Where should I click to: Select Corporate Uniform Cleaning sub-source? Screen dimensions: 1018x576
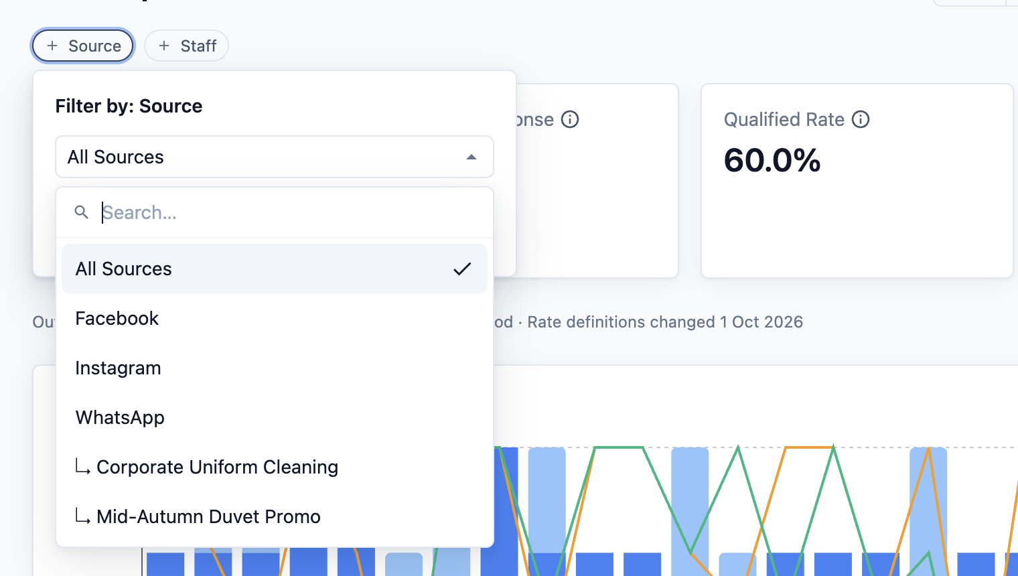275,467
